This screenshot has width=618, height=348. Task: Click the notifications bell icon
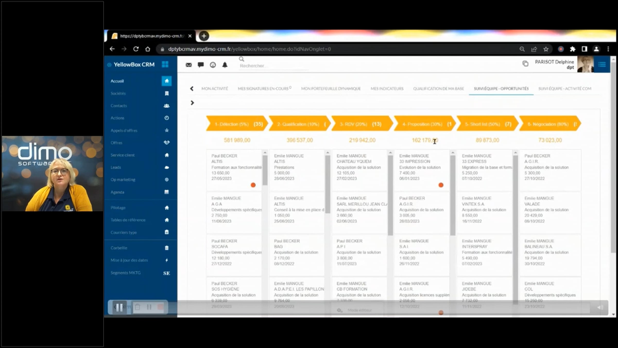225,65
